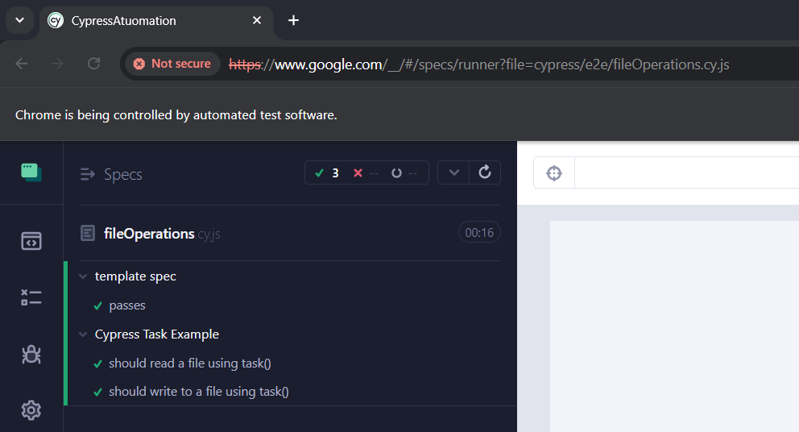Reload the browser page
The image size is (799, 432).
click(93, 64)
